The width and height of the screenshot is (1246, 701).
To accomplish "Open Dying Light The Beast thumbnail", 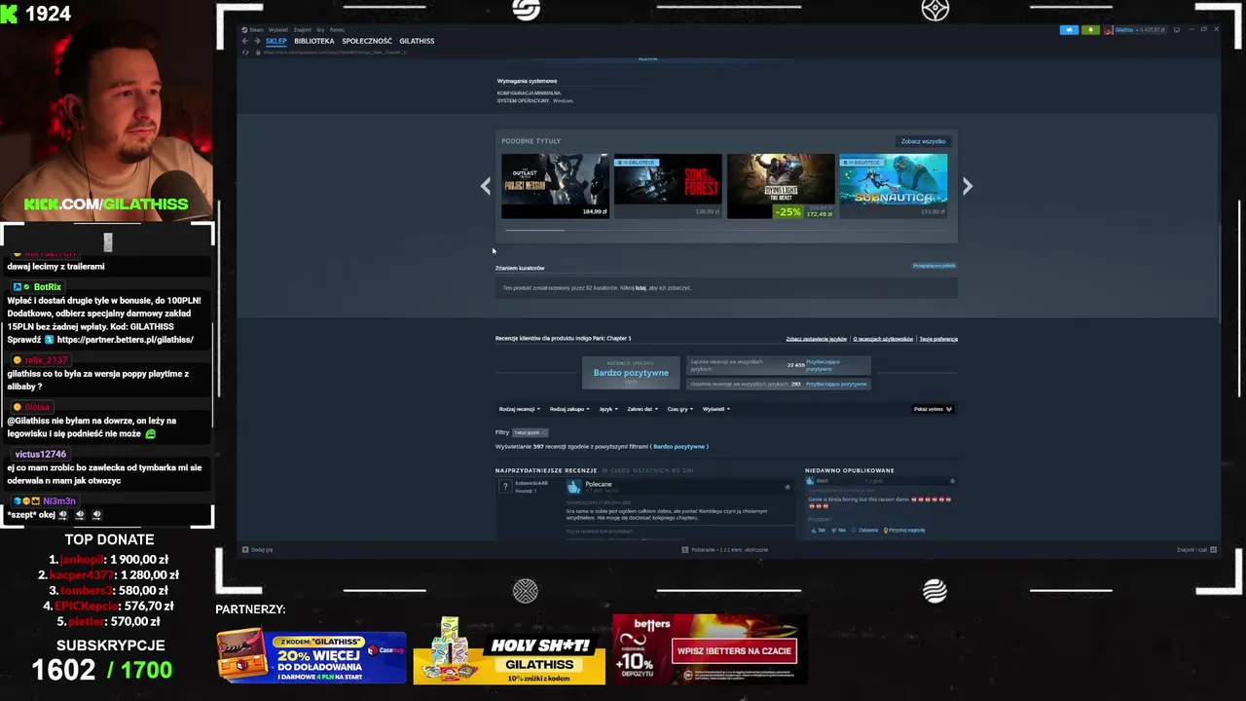I will pos(781,186).
